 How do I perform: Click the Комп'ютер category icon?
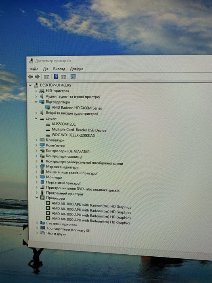pyautogui.click(x=42, y=145)
